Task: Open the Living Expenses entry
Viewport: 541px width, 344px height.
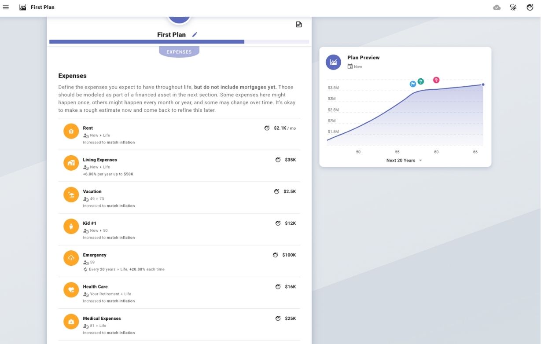Action: (100, 160)
